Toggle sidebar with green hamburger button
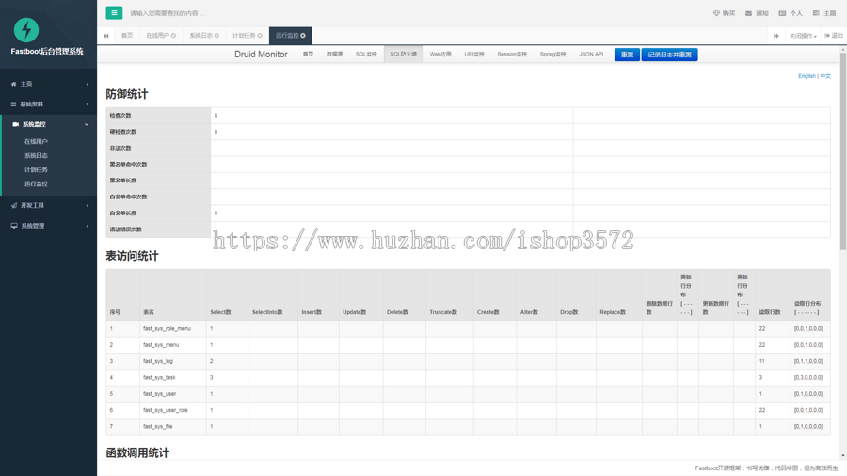This screenshot has width=847, height=476. (114, 13)
